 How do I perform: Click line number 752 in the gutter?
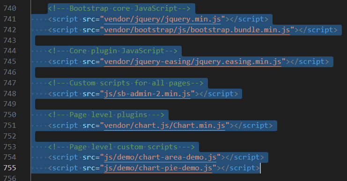10,136
